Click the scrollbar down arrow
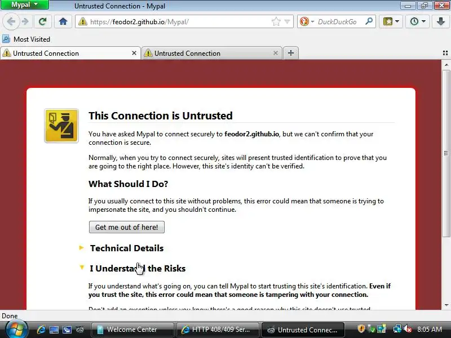 click(x=446, y=305)
